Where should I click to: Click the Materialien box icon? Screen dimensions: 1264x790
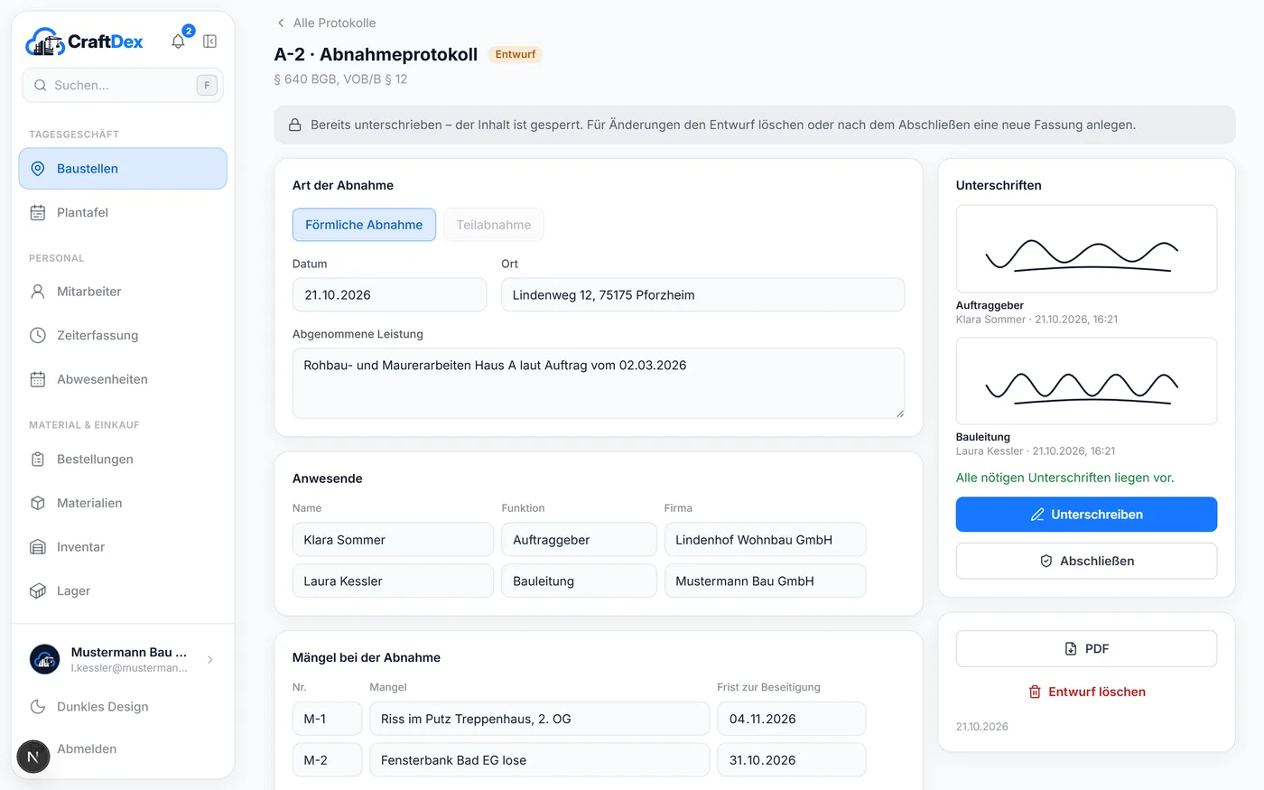coord(38,503)
